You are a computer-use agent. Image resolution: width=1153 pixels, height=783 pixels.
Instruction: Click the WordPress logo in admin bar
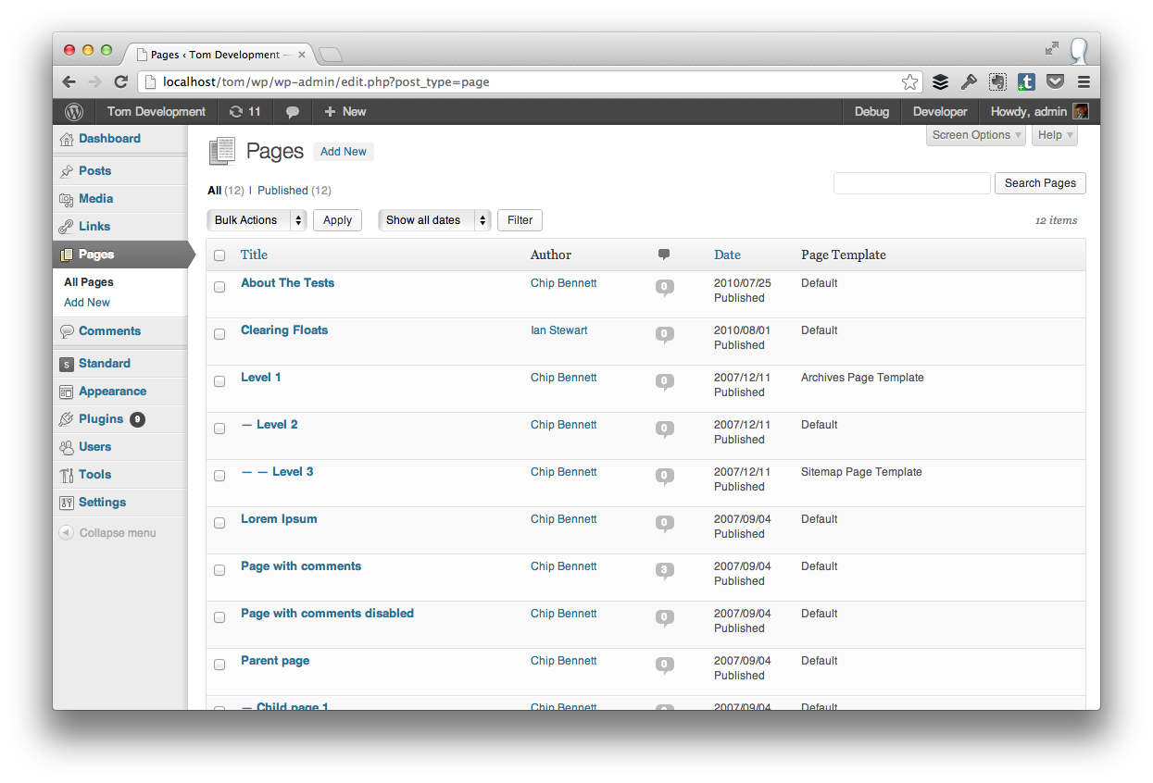[74, 112]
